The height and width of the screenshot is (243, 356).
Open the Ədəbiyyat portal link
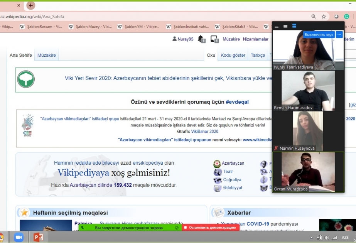coord(233,187)
